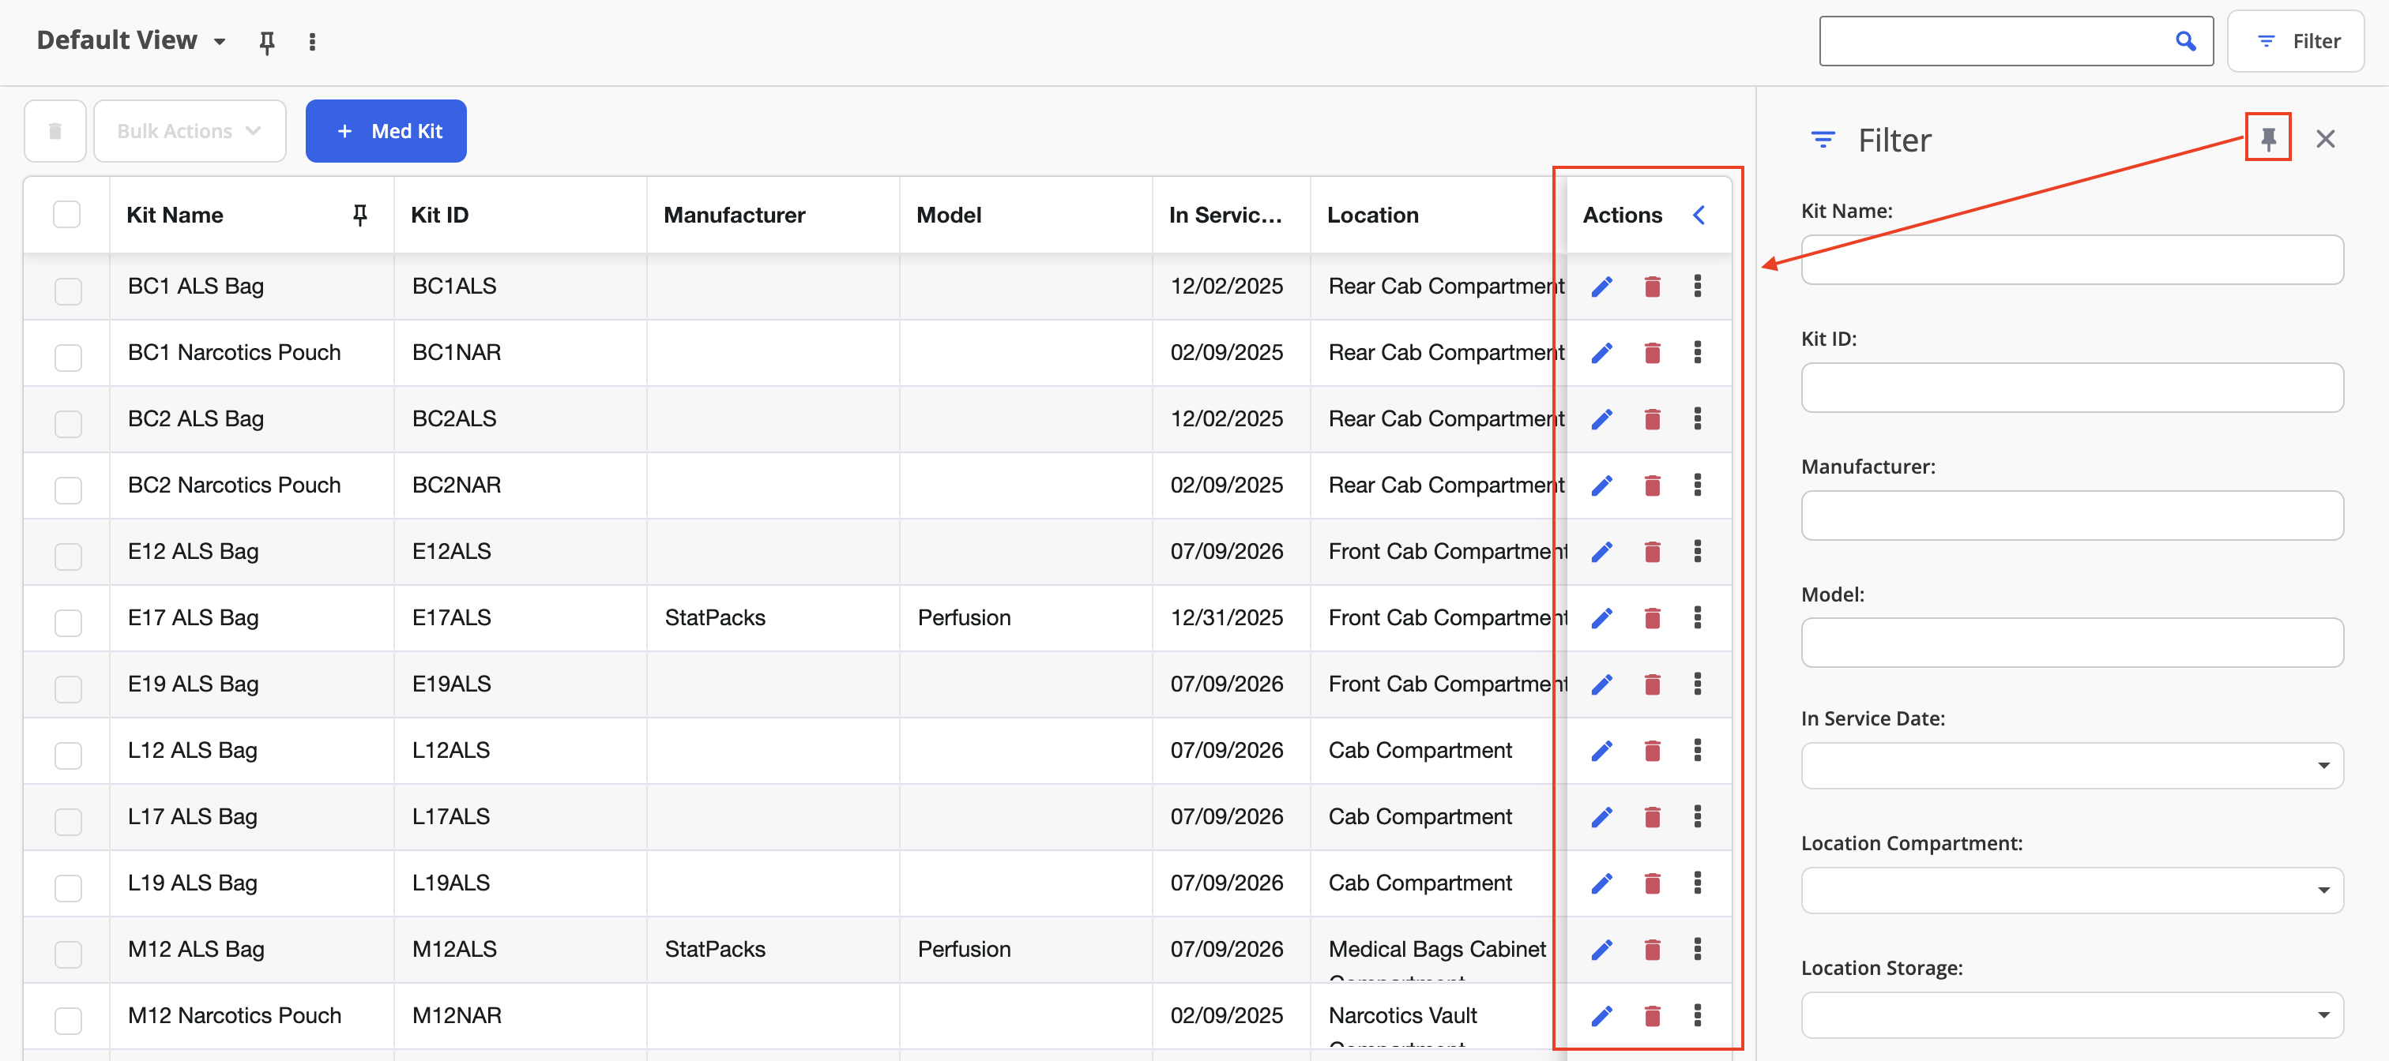2389x1061 pixels.
Task: Pin the Default View
Action: coord(267,42)
